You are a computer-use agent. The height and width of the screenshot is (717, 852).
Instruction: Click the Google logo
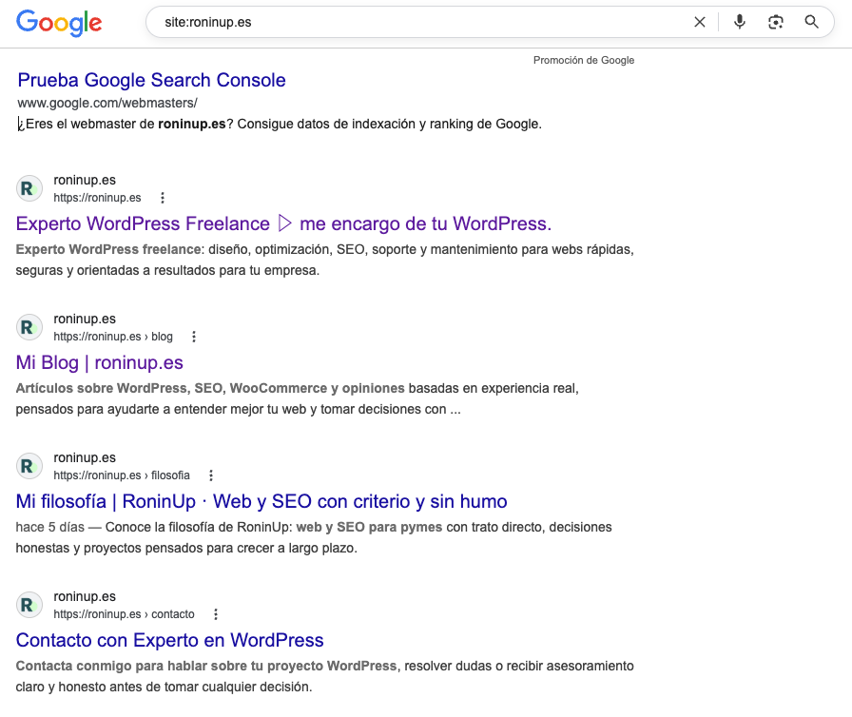[x=59, y=23]
